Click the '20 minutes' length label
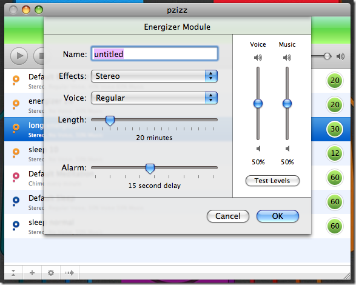356x285 pixels. pos(154,138)
